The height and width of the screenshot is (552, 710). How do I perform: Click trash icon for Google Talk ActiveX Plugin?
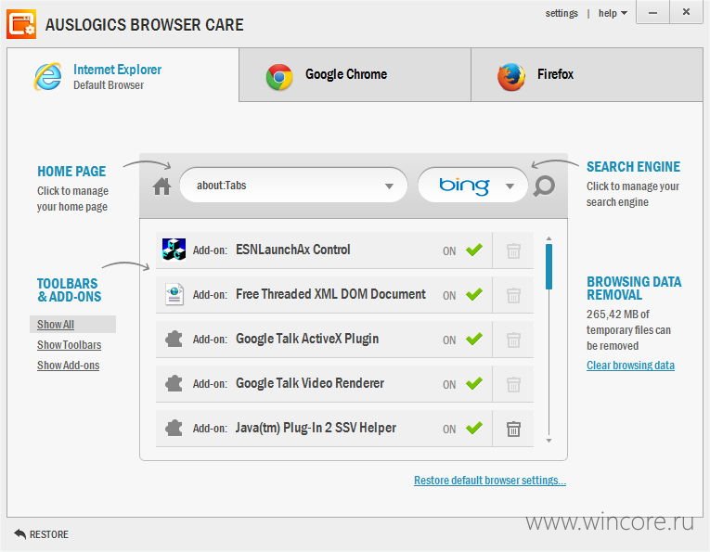(513, 340)
